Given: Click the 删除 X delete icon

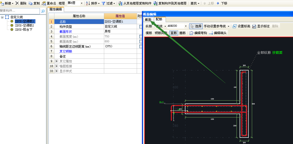Looking at the screenshot, I should (x=17, y=3).
